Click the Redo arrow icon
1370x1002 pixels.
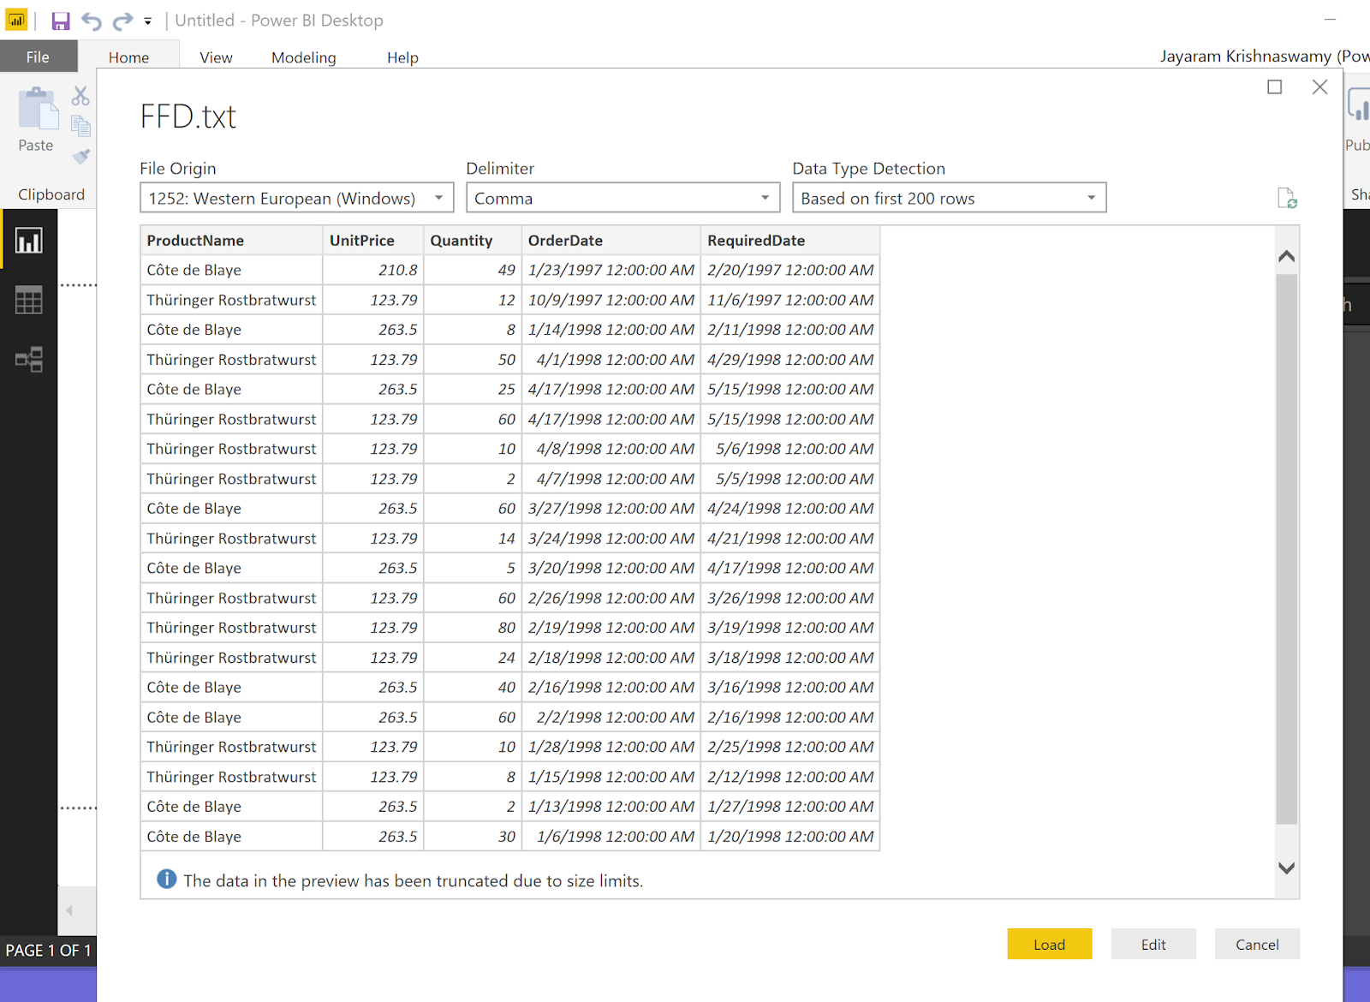coord(121,20)
